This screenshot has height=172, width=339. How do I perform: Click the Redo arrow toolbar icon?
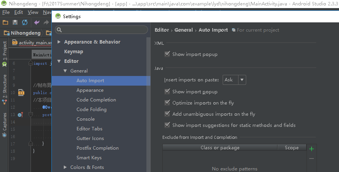46,22
